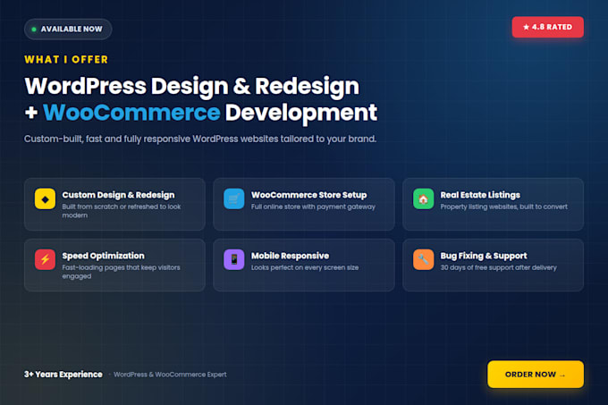
Task: Click the WHAT I OFFER yellow label
Action: tap(66, 60)
